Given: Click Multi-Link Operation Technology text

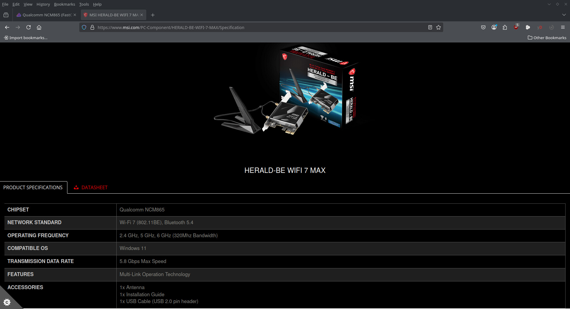Looking at the screenshot, I should point(155,274).
